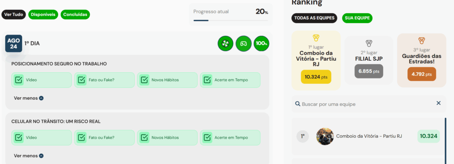Click the ranking list vertical scrollbar
The image size is (454, 164).
click(x=445, y=141)
